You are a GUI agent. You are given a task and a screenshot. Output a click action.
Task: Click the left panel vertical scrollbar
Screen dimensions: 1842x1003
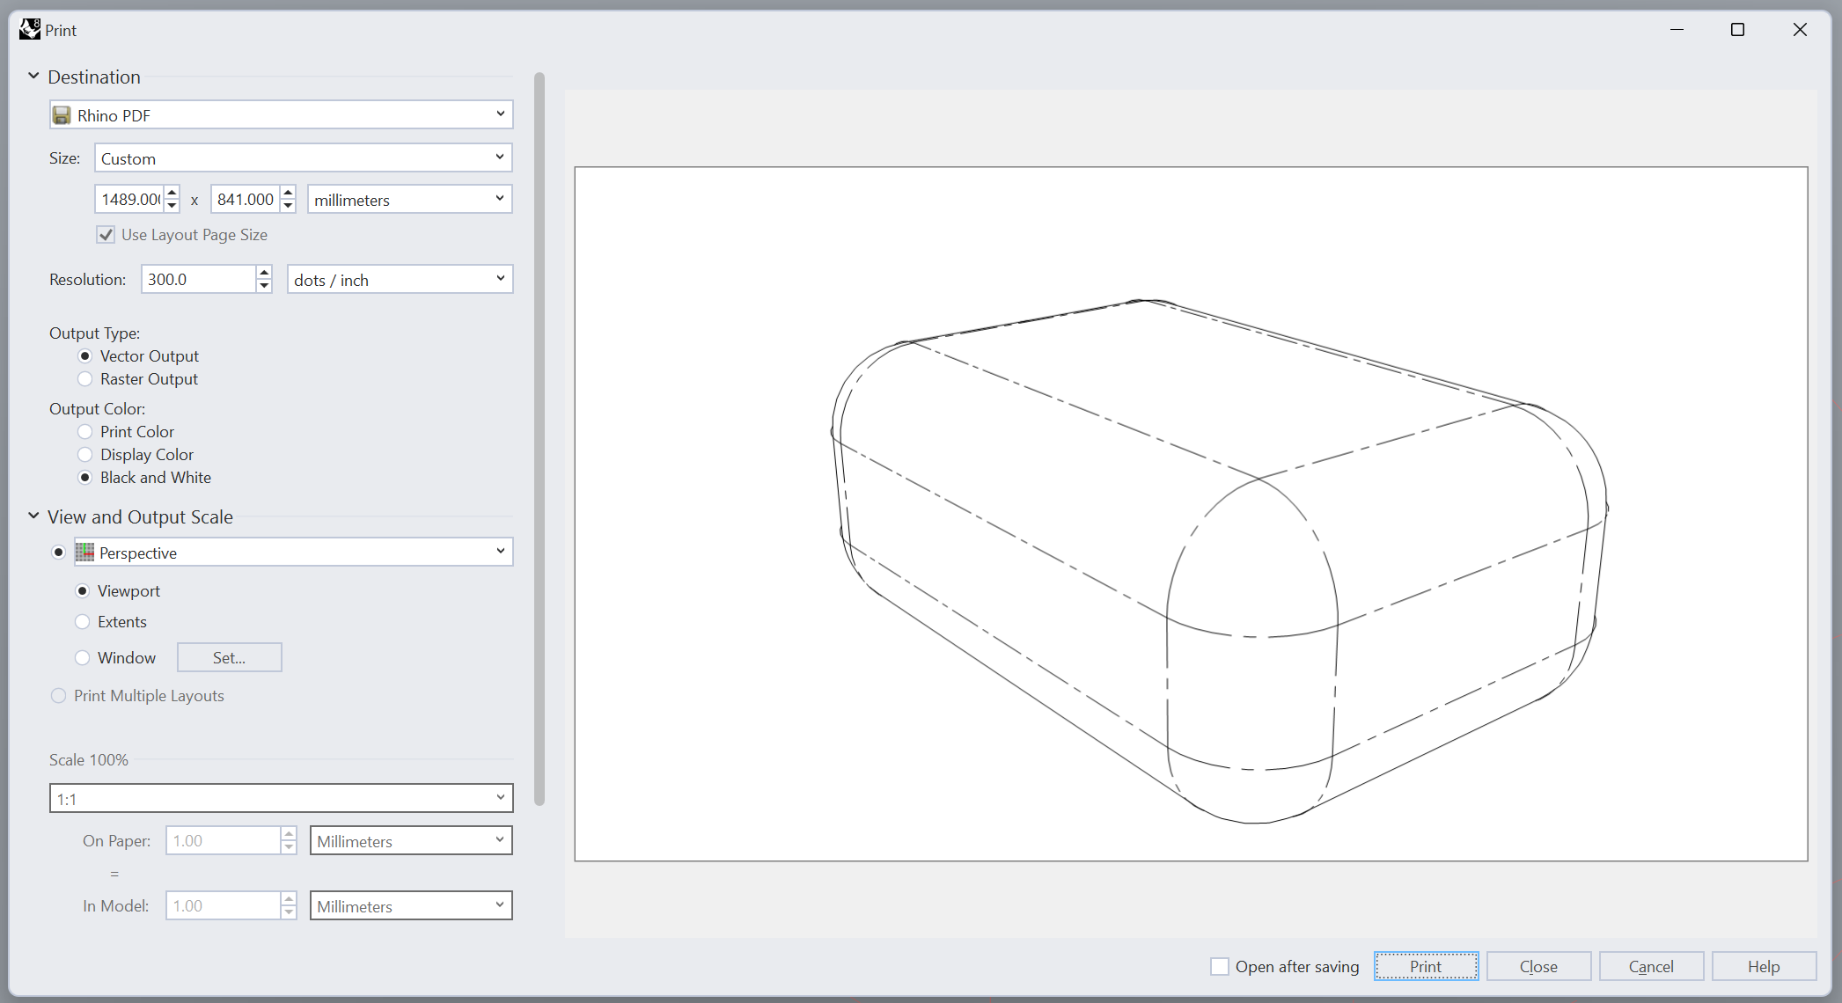[x=539, y=440]
